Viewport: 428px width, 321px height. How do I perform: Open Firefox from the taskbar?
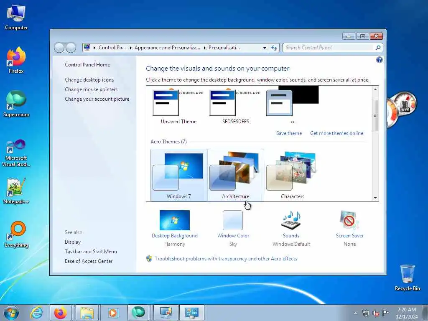[x=61, y=313]
